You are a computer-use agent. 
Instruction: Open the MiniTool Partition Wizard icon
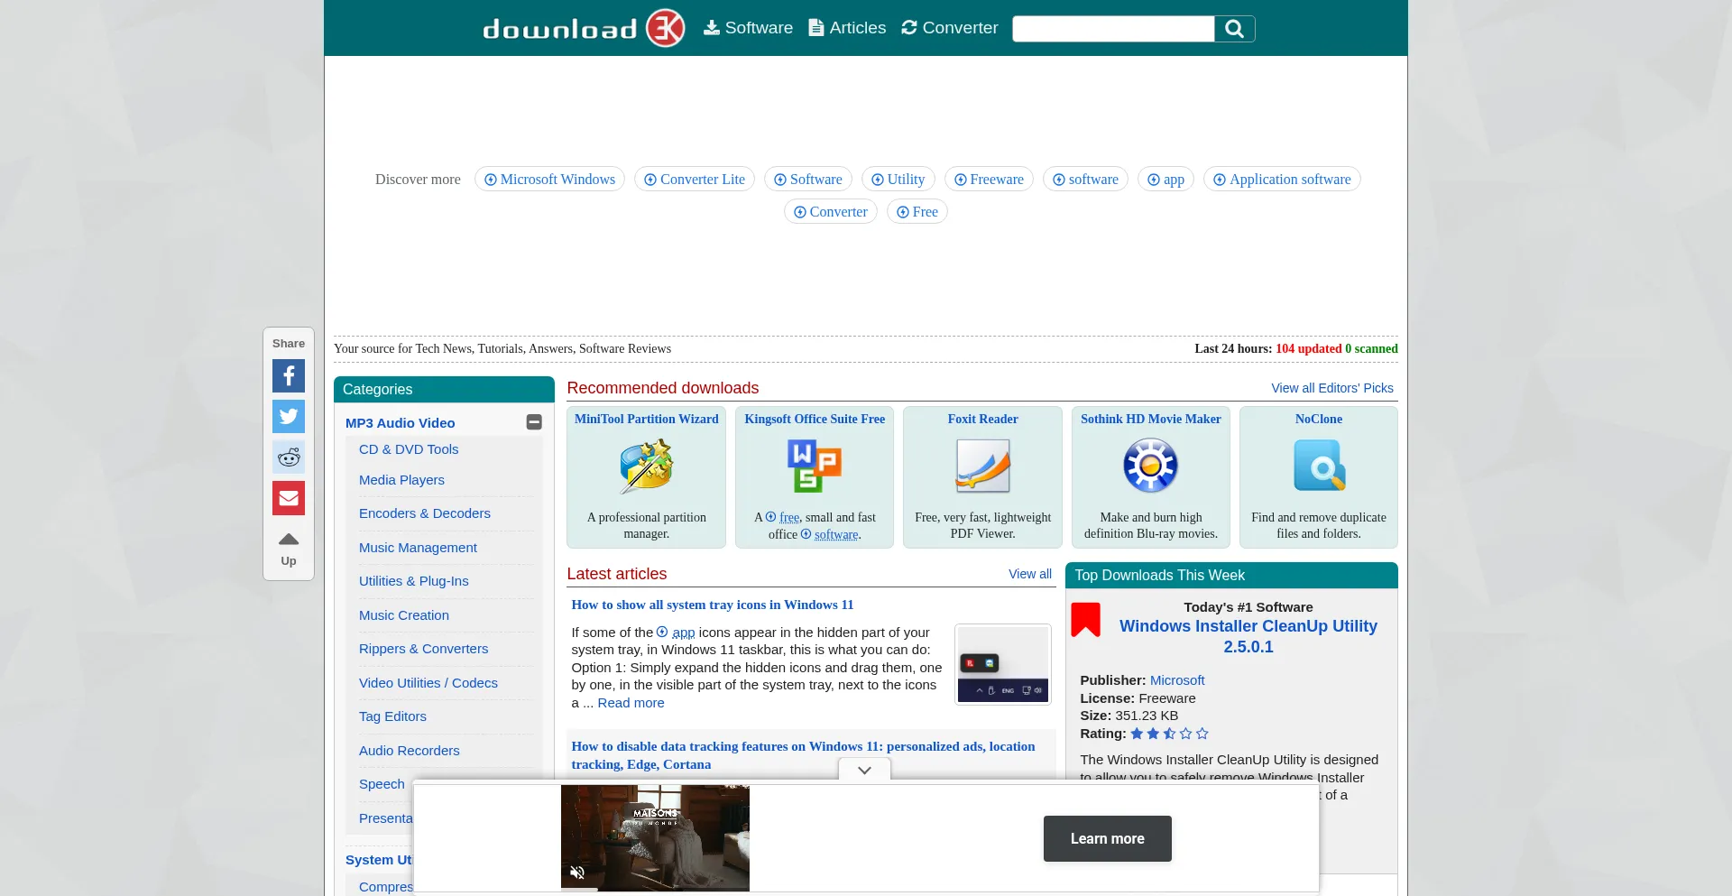click(x=646, y=466)
